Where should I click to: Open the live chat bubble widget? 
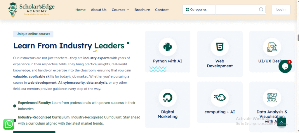[285, 66]
